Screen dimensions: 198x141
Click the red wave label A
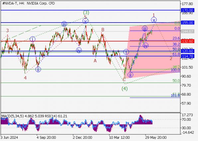tap(95, 61)
